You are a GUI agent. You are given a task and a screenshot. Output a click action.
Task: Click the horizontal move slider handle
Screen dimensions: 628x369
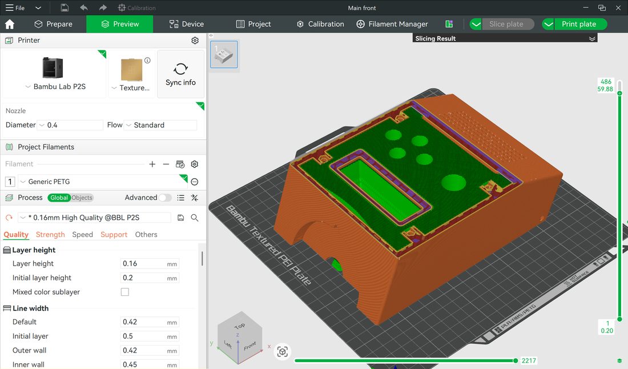[x=516, y=360]
